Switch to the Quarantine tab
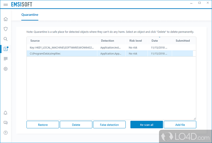This screenshot has width=212, height=143. point(30,15)
